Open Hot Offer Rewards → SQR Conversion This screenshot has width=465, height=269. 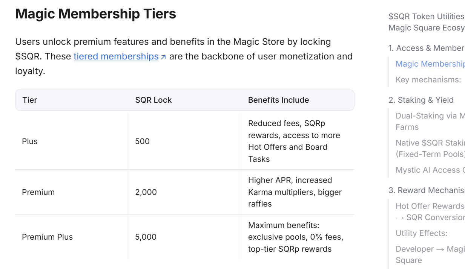click(430, 212)
